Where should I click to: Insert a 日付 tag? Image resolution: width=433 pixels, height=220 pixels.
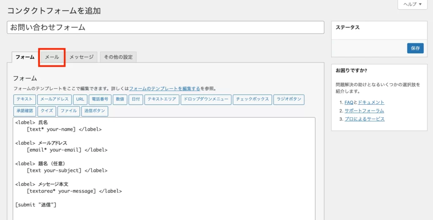pyautogui.click(x=136, y=100)
